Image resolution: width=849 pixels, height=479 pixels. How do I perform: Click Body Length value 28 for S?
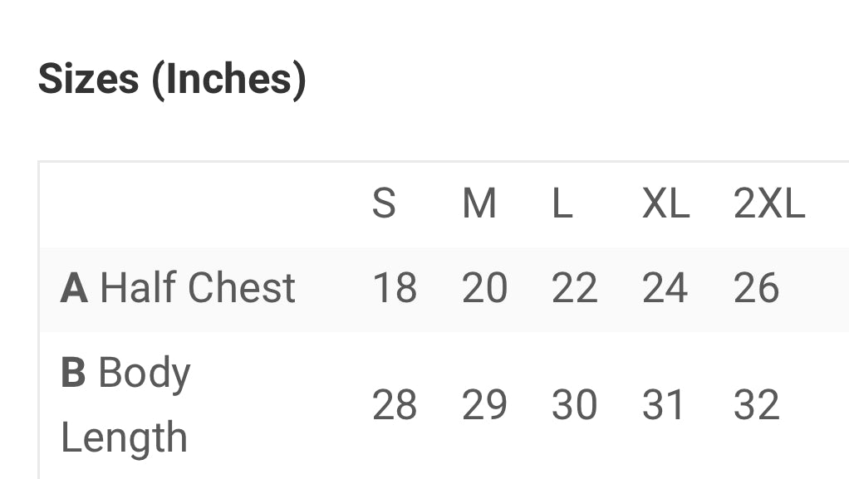395,406
